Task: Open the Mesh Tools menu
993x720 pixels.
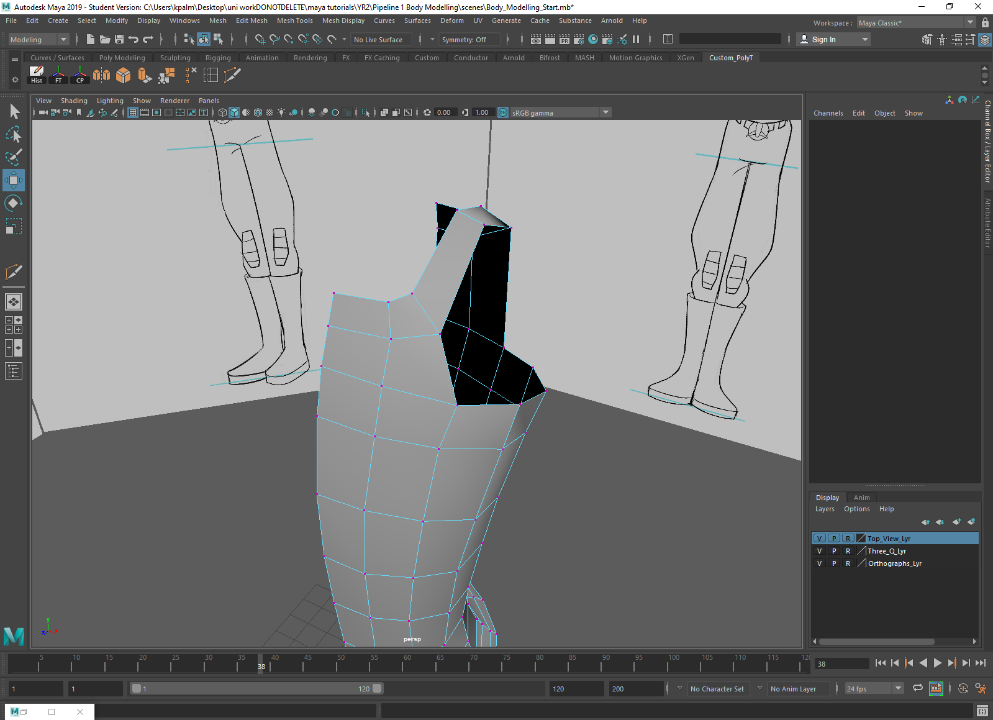Action: [x=294, y=21]
